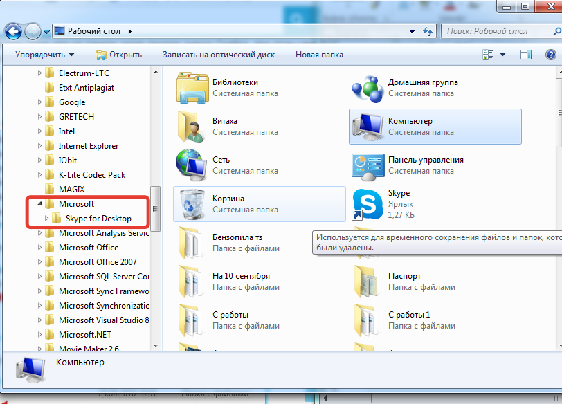Select the Сеть network icon
The height and width of the screenshot is (404, 562).
tap(192, 165)
